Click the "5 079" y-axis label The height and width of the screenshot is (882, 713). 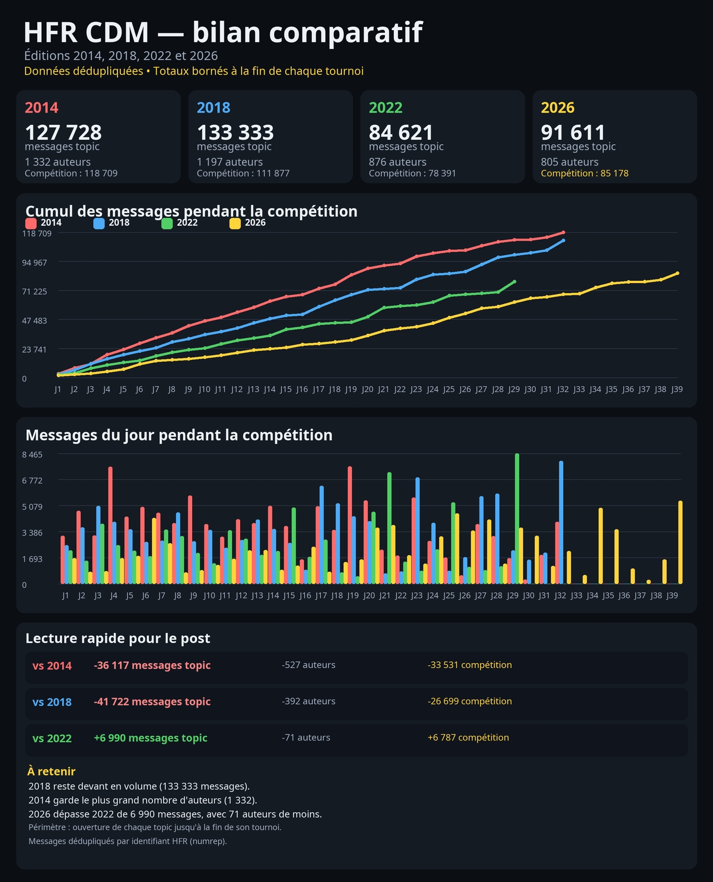pyautogui.click(x=32, y=506)
